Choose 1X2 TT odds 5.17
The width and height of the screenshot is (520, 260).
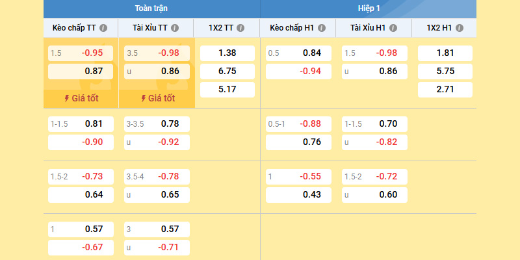point(227,90)
